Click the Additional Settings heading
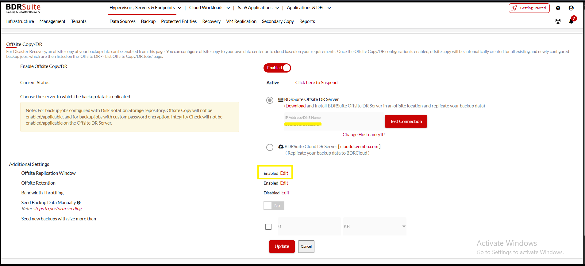 (29, 164)
